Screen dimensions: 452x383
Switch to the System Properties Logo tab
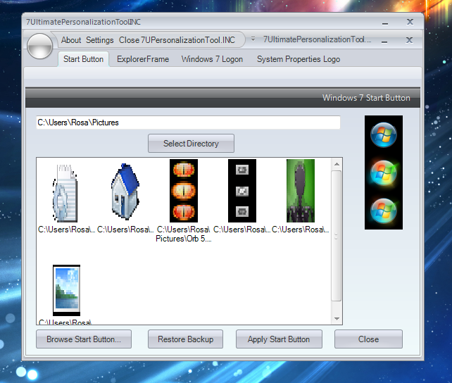[299, 59]
